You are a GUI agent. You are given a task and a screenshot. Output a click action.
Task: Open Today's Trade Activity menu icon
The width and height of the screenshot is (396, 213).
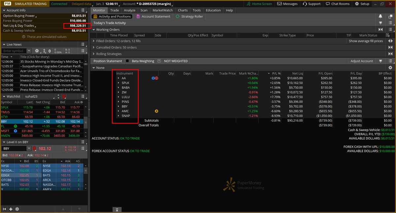click(390, 23)
